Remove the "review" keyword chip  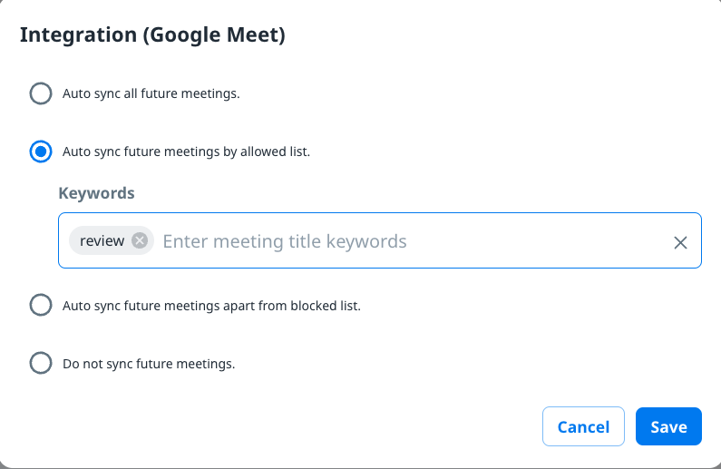coord(139,240)
